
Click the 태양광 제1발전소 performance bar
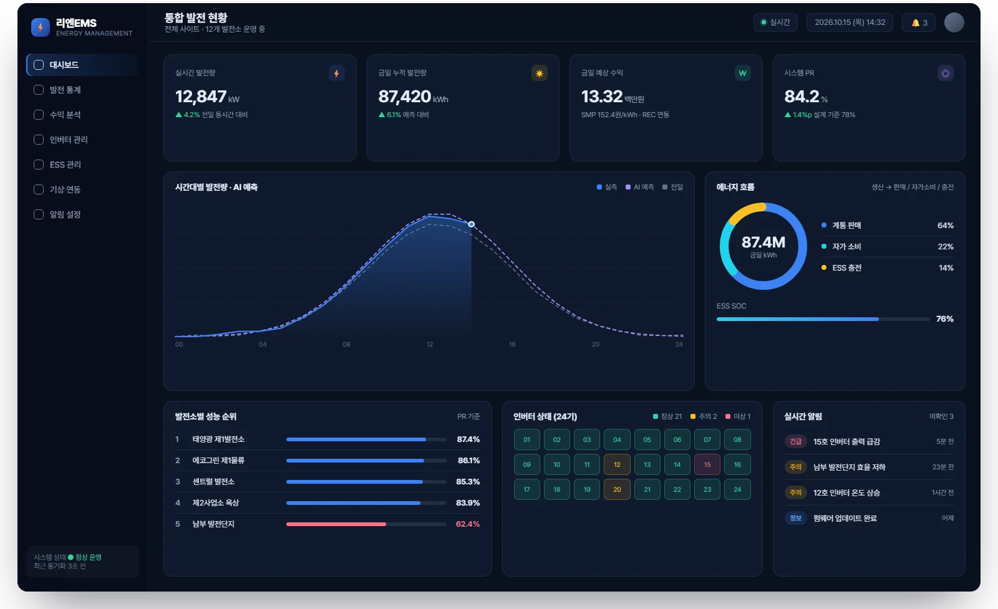[x=366, y=439]
